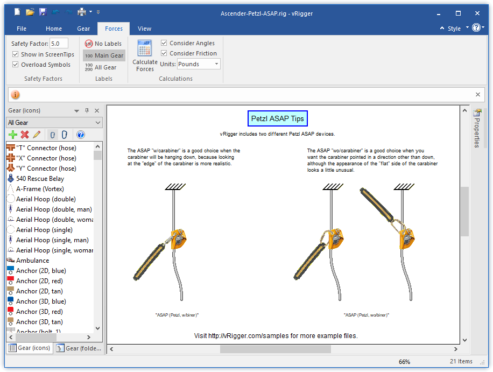Open the Gear (folders) bottom tab

click(x=79, y=348)
